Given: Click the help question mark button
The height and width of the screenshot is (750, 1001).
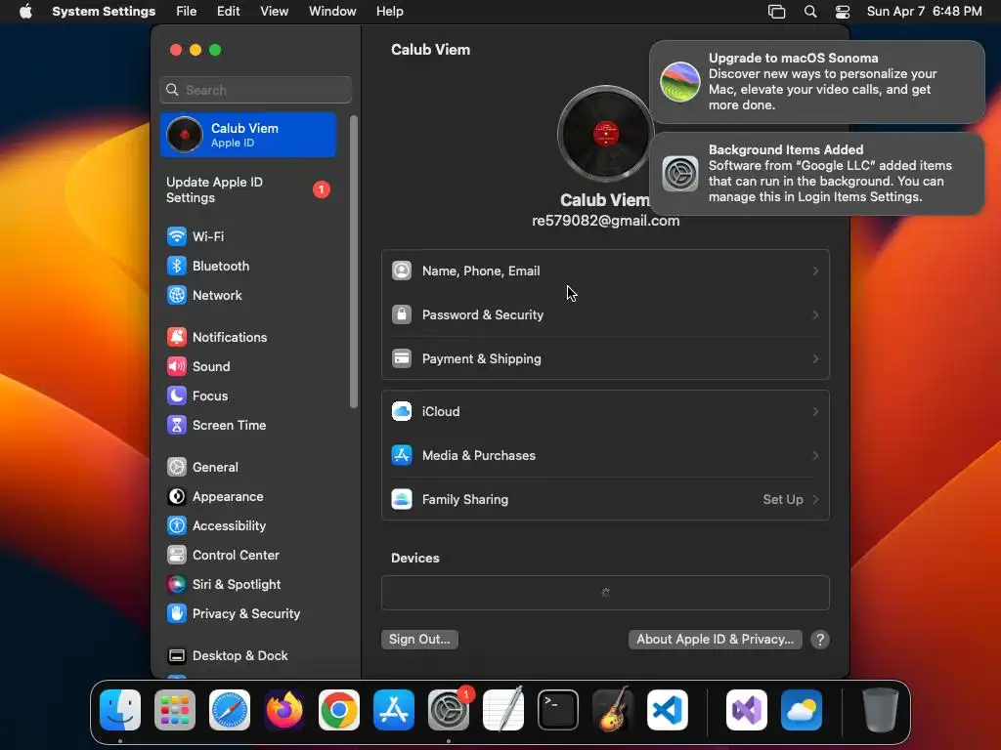Looking at the screenshot, I should coord(820,640).
